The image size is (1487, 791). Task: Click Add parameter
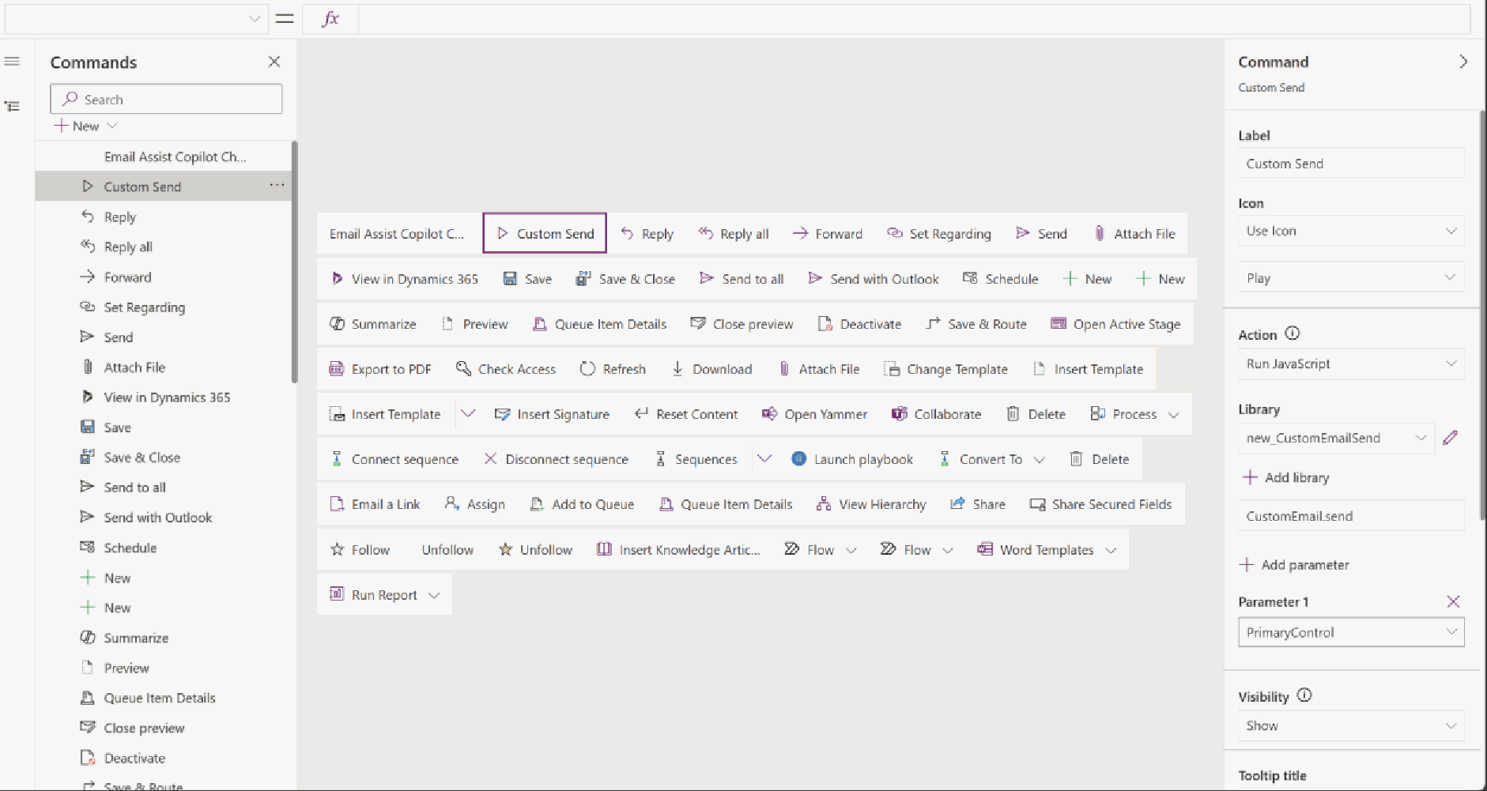pos(1295,564)
